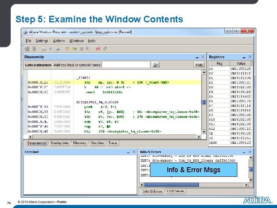Click Disassembly horizontal scroll-left arrow
This screenshot has width=277, height=208.
[30, 137]
